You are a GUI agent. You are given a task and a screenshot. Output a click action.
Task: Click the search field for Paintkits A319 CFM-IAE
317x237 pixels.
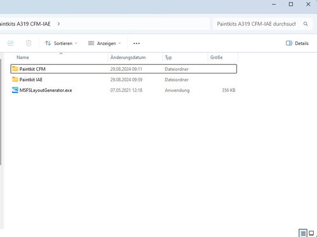[x=256, y=24]
